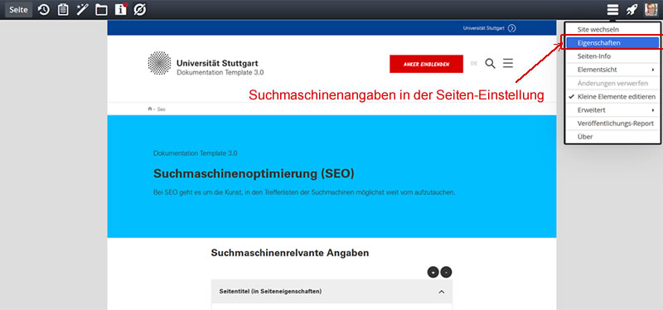Image resolution: width=663 pixels, height=310 pixels.
Task: Select 'Über' menu entry
Action: pyautogui.click(x=612, y=137)
